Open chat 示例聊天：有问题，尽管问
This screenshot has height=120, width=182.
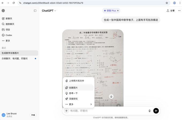tap(19, 59)
